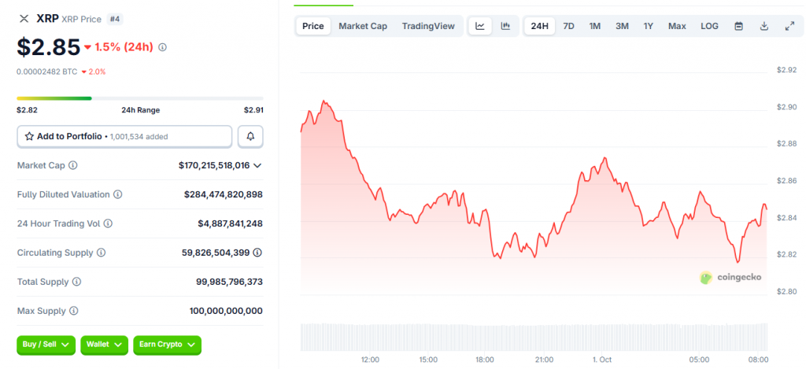The width and height of the screenshot is (806, 369).
Task: Click the line chart view icon
Action: 480,26
